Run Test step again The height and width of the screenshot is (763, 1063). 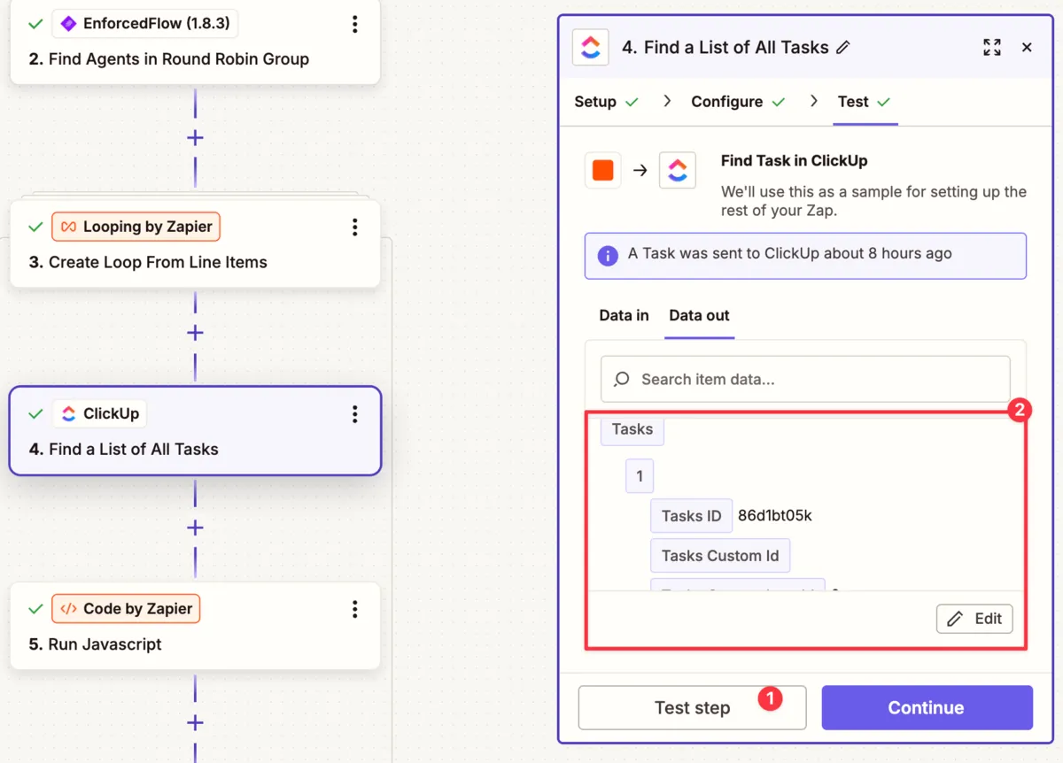(x=692, y=707)
